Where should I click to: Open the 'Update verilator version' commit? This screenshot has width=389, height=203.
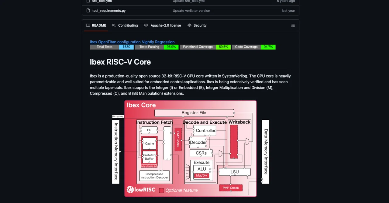point(191,11)
